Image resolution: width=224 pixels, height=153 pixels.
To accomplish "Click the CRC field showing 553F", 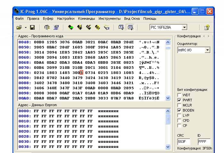I will point(184,142).
